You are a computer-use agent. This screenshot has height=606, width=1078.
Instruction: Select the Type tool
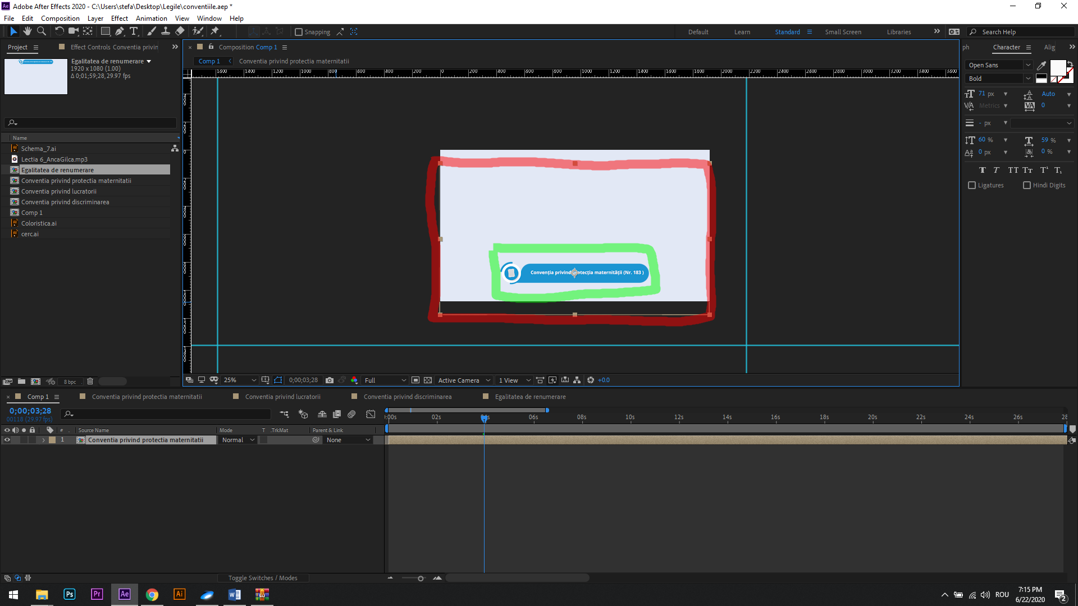pos(134,31)
